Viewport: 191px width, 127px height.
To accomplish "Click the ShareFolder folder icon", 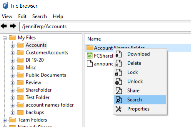I will point(20,90).
